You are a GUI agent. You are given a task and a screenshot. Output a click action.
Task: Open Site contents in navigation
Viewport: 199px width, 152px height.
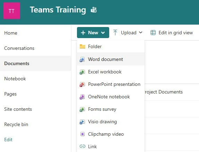[18, 109]
